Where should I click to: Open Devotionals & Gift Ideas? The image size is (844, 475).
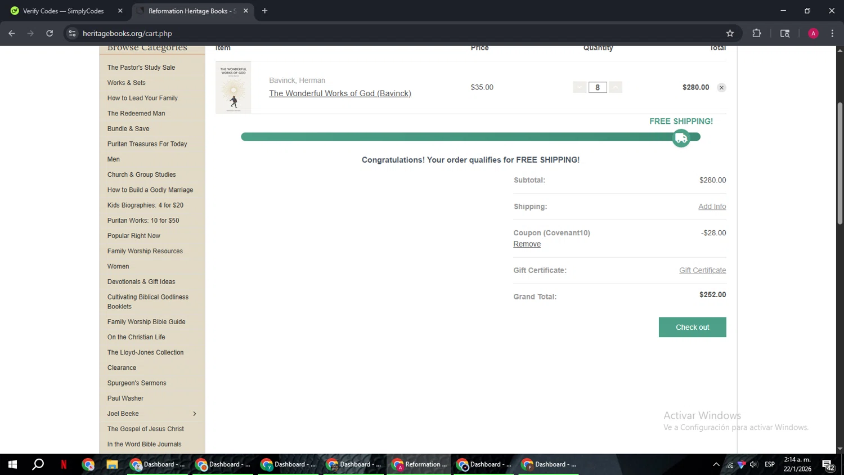(141, 282)
